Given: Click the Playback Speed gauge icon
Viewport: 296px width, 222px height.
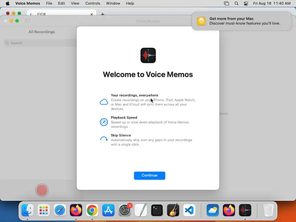Looking at the screenshot, I should [104, 122].
